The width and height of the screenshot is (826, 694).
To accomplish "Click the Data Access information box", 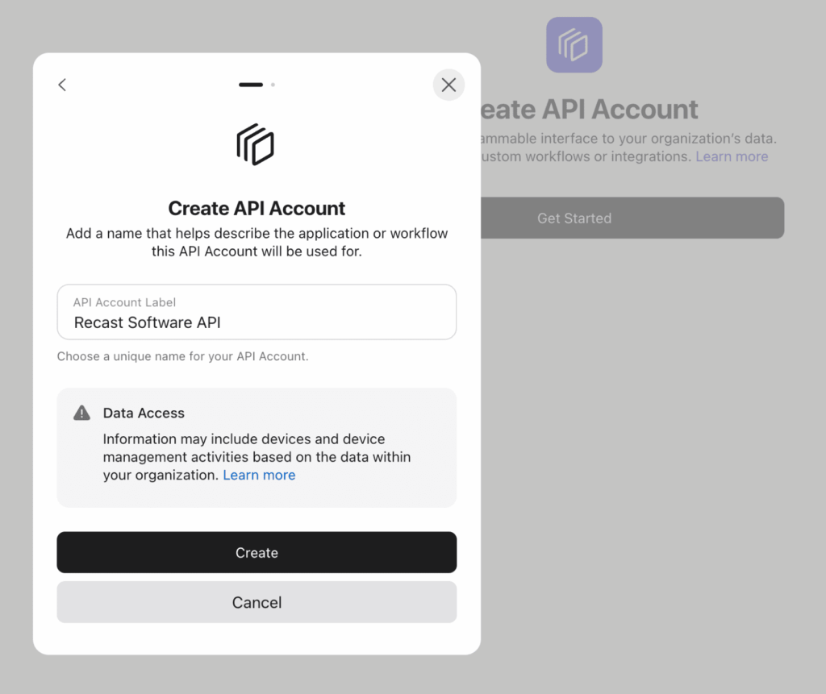I will click(x=257, y=447).
